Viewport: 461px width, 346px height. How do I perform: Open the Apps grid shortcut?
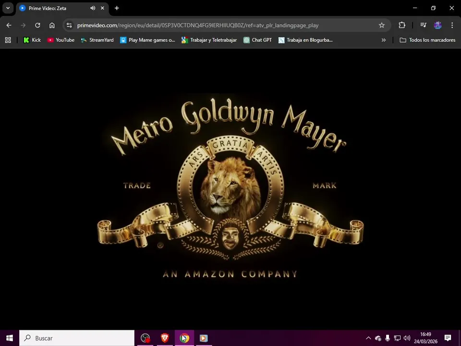coord(8,40)
